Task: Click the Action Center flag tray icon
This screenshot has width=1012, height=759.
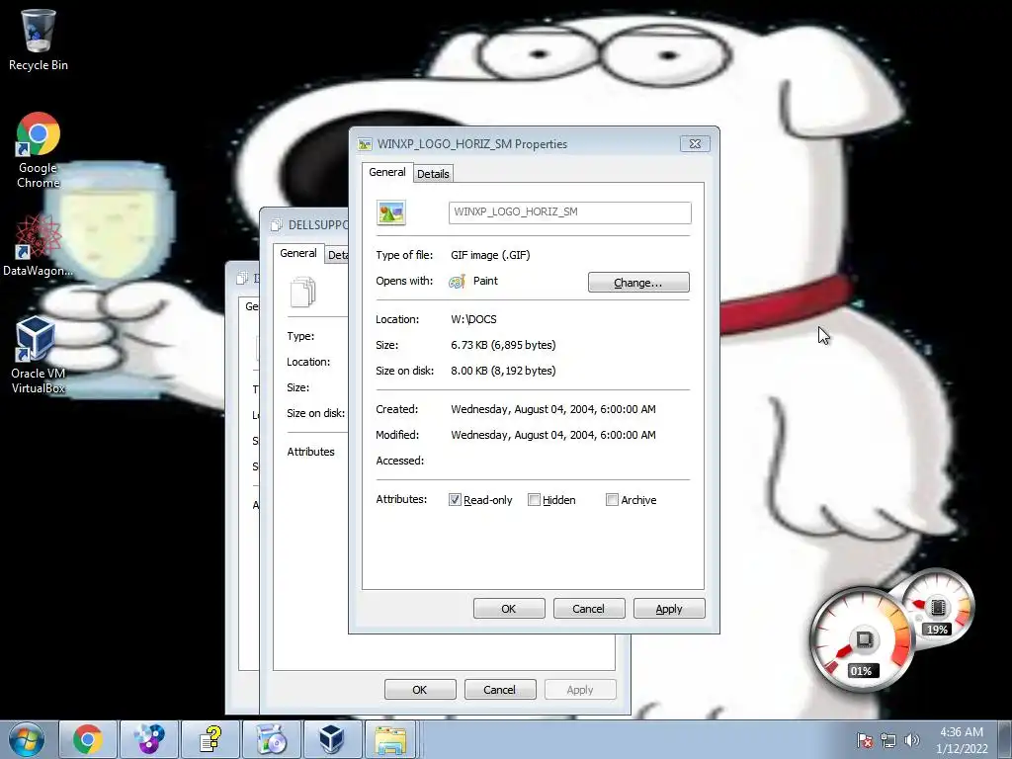Action: click(x=865, y=740)
